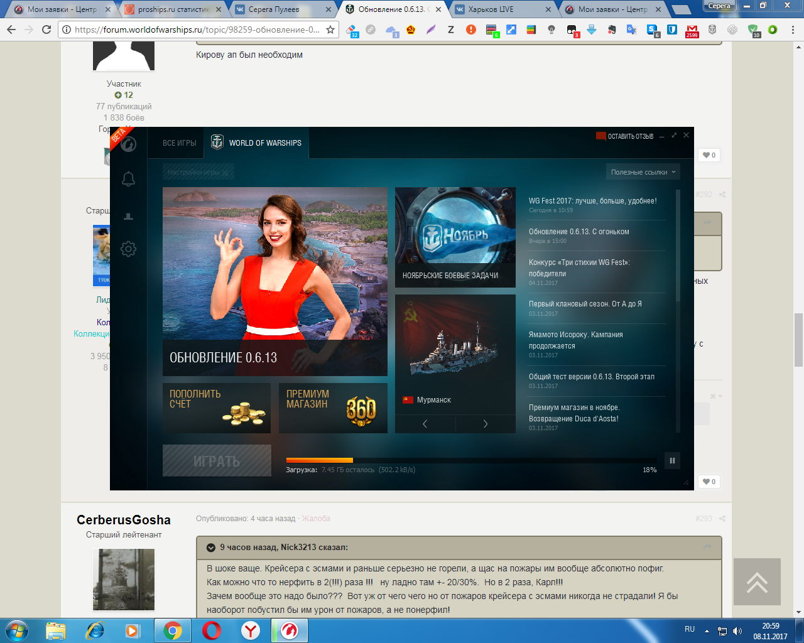The image size is (804, 643).
Task: Go back in Chrome
Action: [11, 30]
